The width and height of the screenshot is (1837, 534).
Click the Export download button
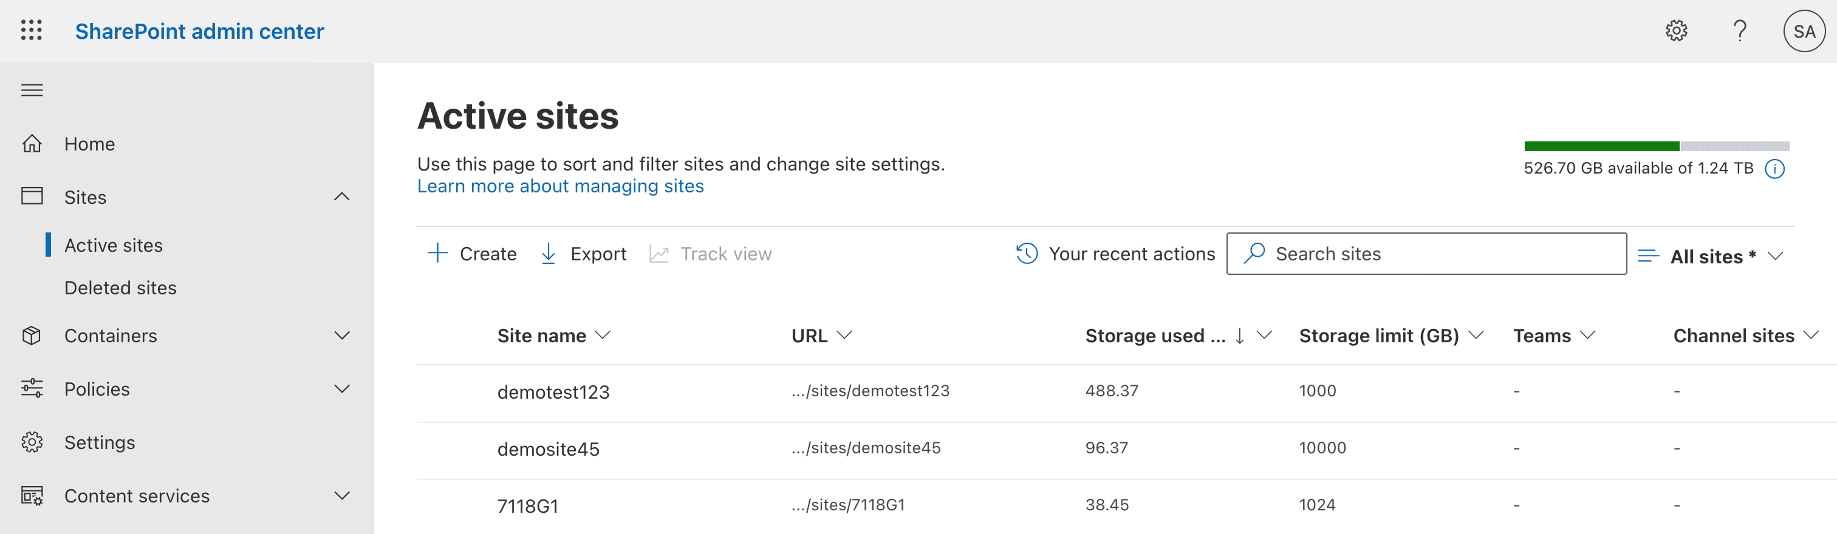click(583, 254)
